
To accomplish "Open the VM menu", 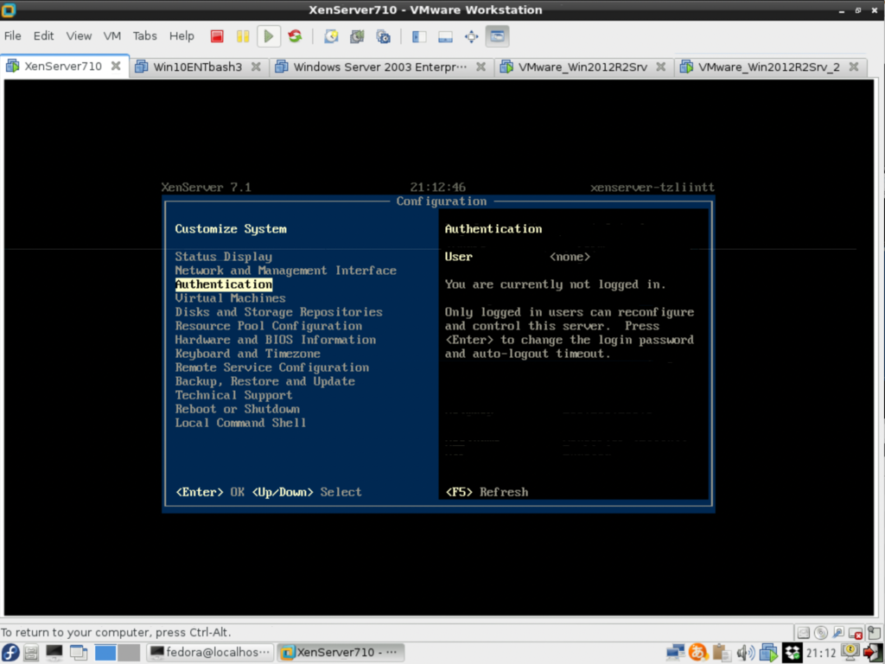I will (111, 36).
